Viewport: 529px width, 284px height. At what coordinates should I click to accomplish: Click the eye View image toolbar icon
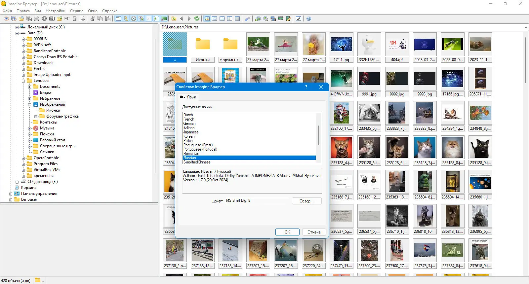pyautogui.click(x=6, y=19)
